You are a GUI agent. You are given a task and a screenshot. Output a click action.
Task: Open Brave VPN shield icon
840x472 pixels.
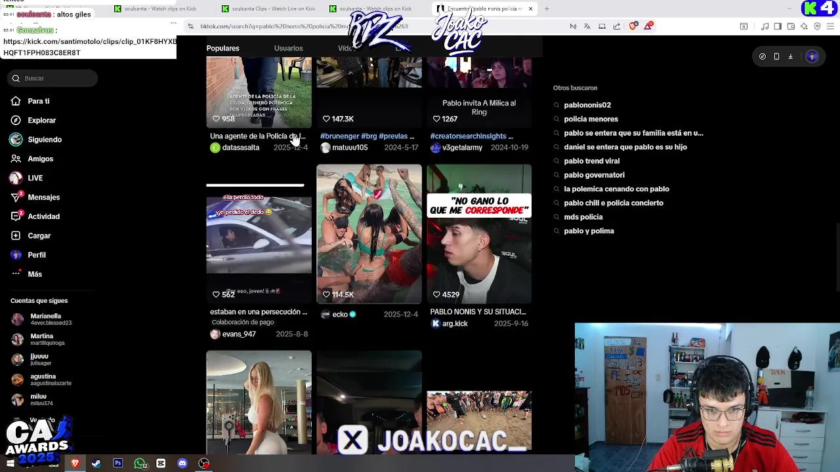[817, 26]
